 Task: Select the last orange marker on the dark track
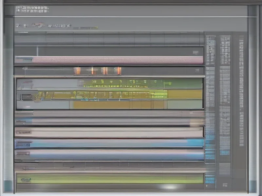pos(118,71)
